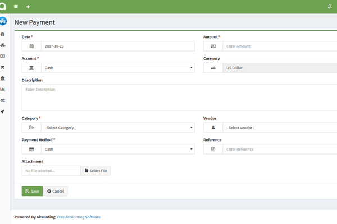
Task: Open the incomes money sidebar icon
Action: pos(3,56)
